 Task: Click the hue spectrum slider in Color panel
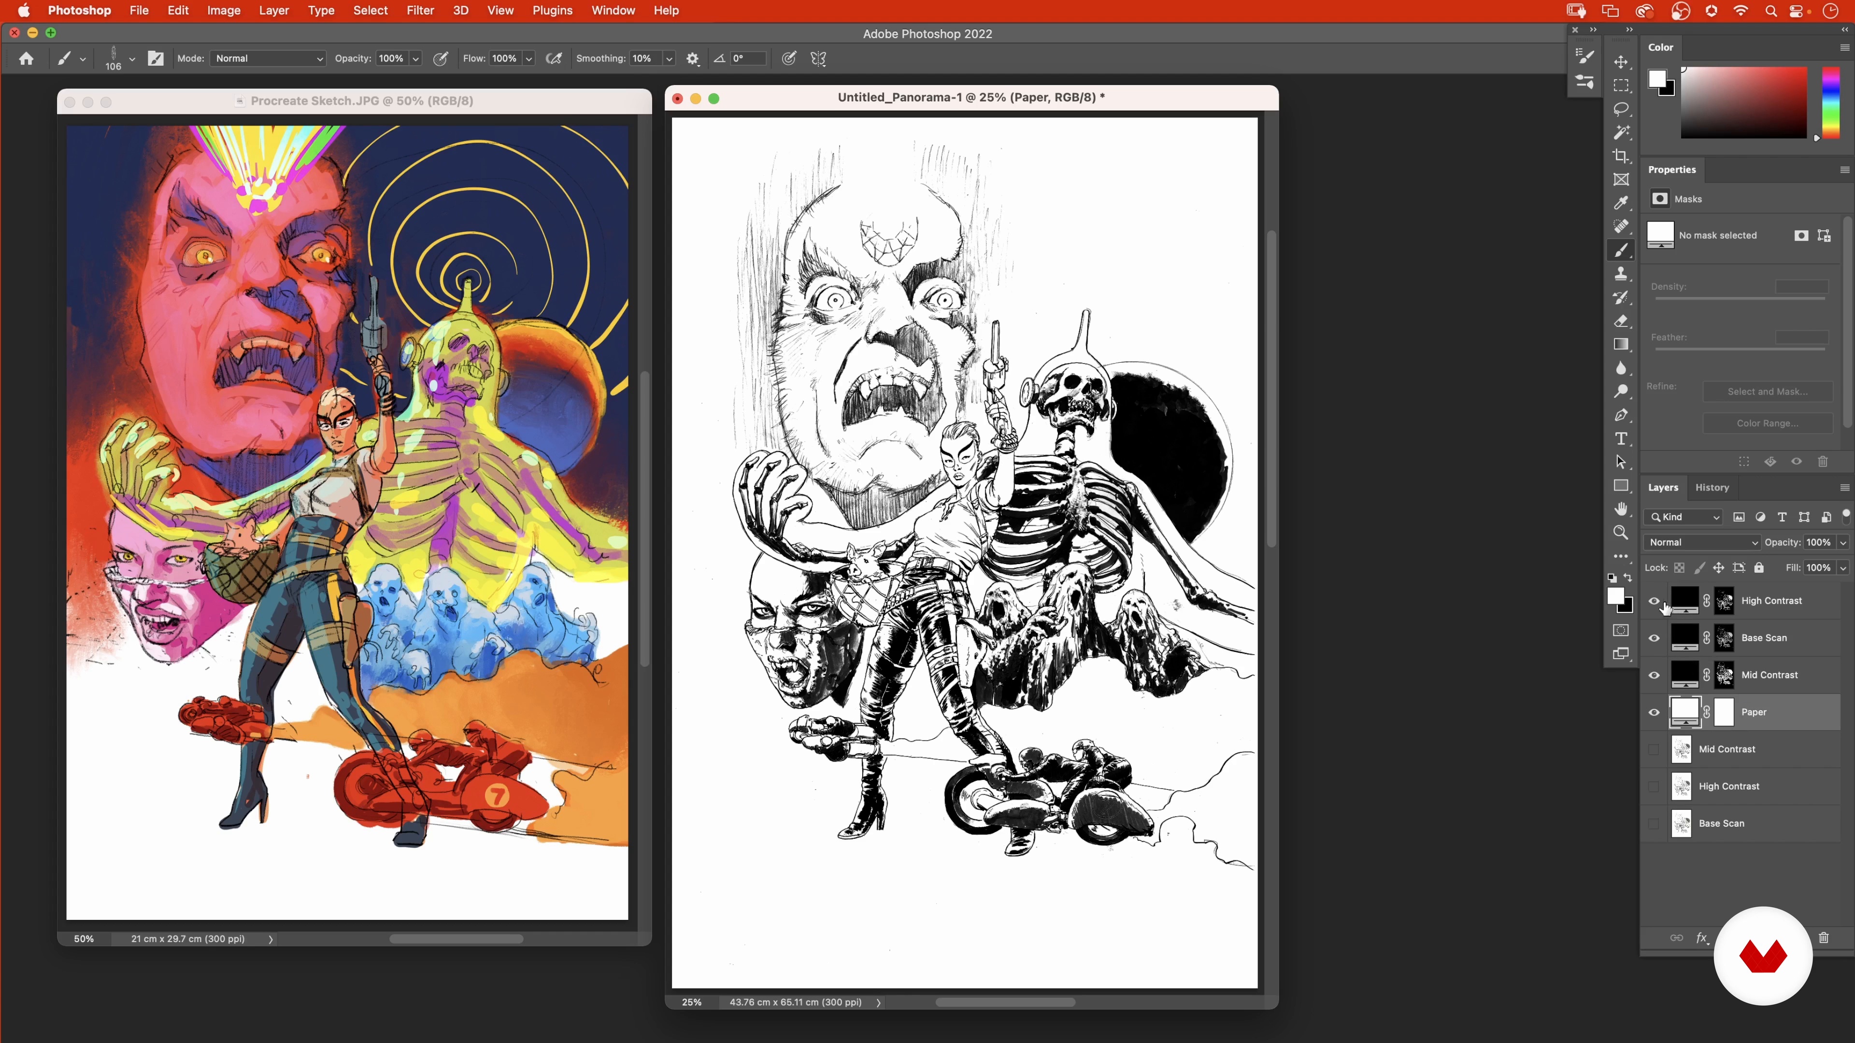pyautogui.click(x=1830, y=102)
